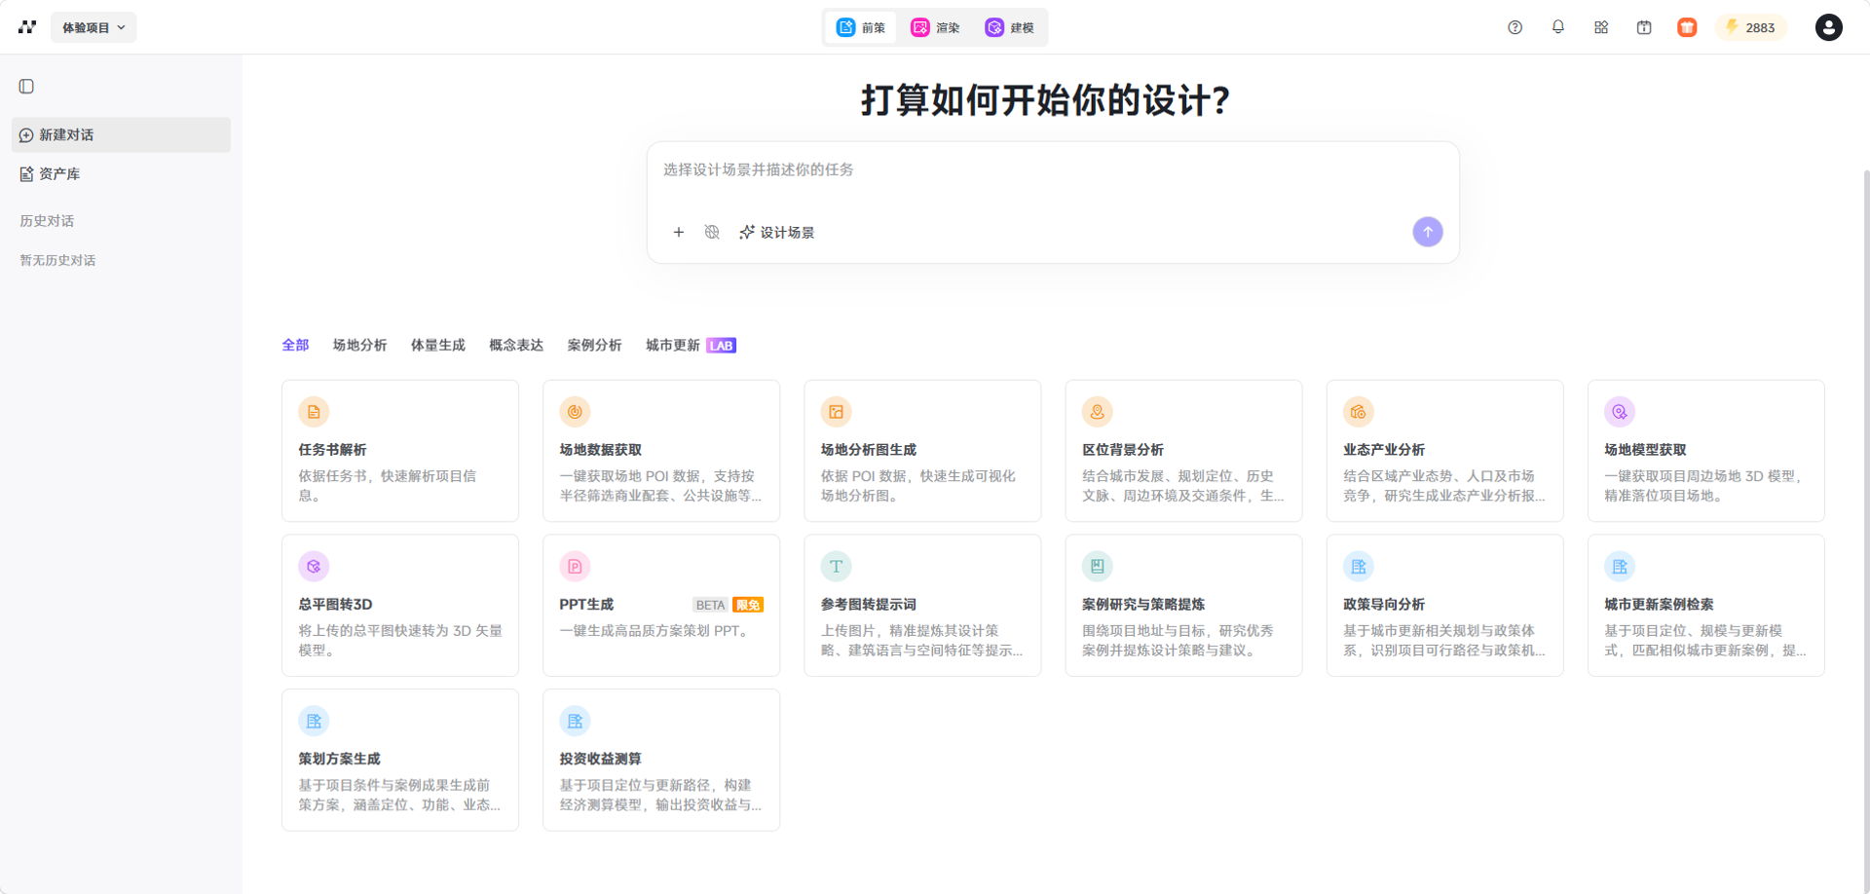Open the apps grid icon in header
This screenshot has width=1870, height=894.
[x=1601, y=27]
